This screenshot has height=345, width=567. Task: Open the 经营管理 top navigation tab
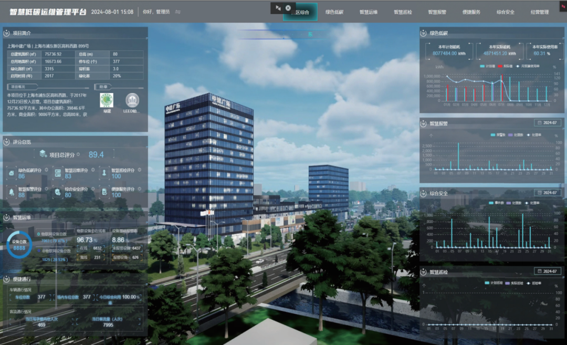pyautogui.click(x=539, y=12)
